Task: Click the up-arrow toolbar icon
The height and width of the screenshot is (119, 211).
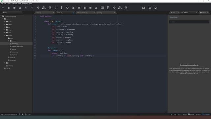Action: tap(56, 8)
